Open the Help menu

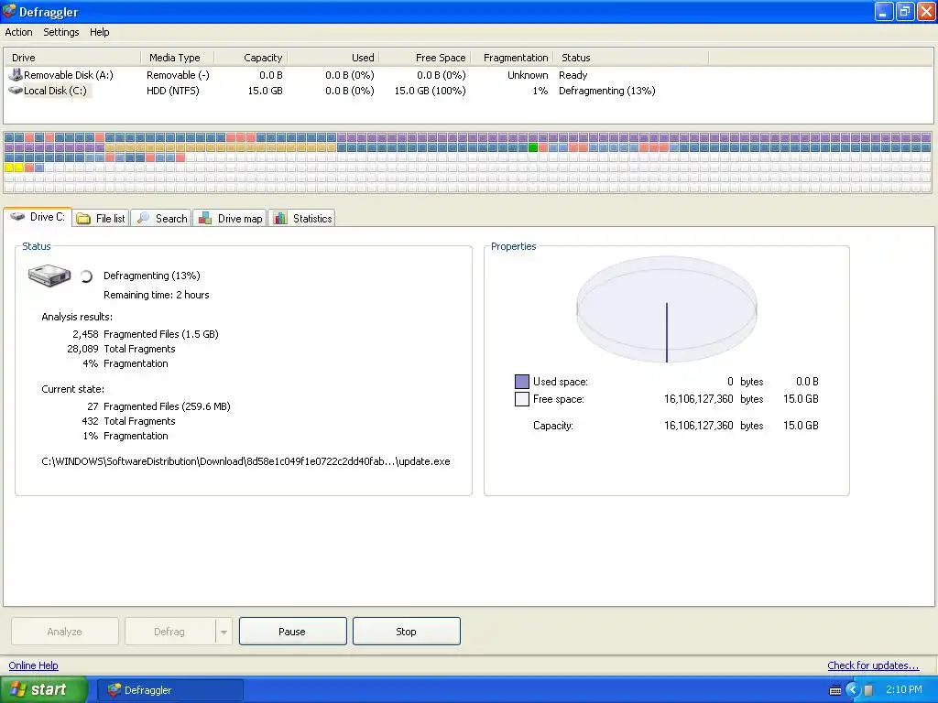tap(99, 32)
